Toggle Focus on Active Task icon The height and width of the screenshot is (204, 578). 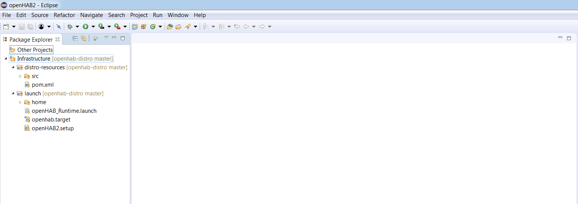coord(95,38)
